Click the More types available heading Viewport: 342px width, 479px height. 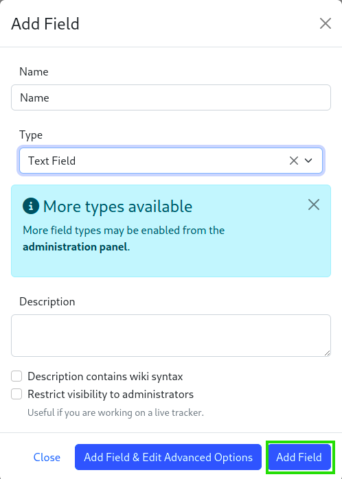[117, 207]
